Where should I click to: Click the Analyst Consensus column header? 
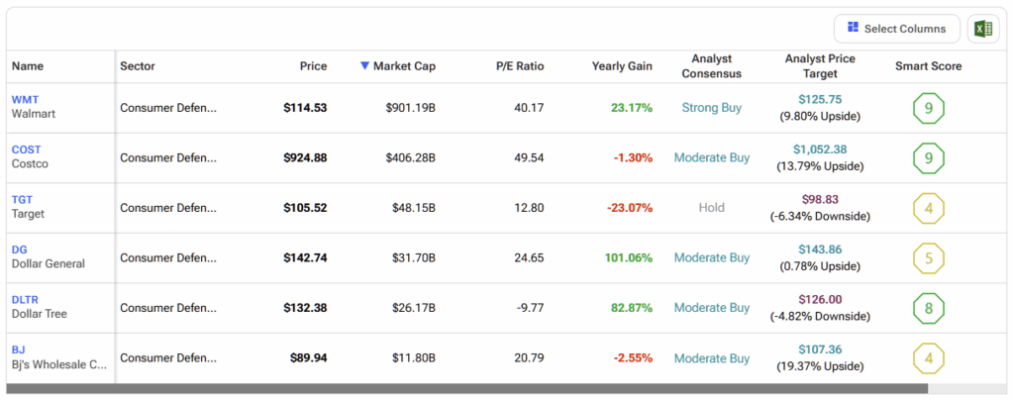[x=711, y=66]
